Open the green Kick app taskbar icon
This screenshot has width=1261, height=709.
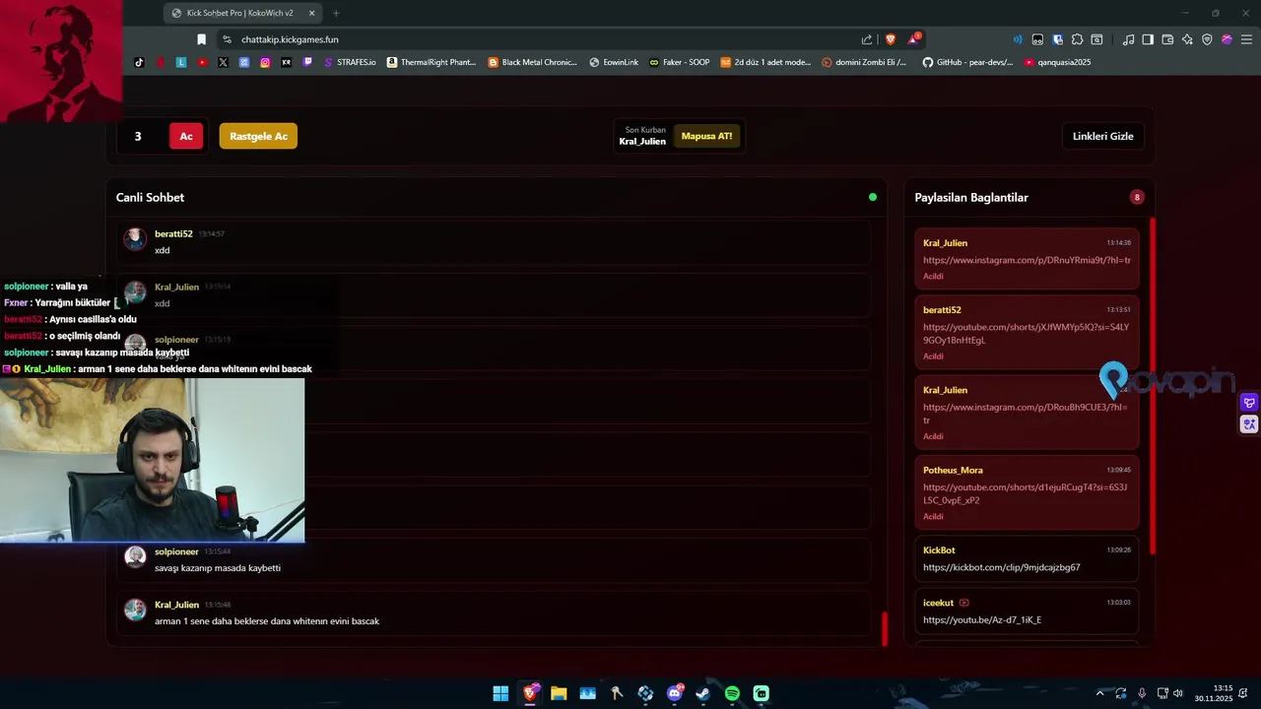coord(762,693)
